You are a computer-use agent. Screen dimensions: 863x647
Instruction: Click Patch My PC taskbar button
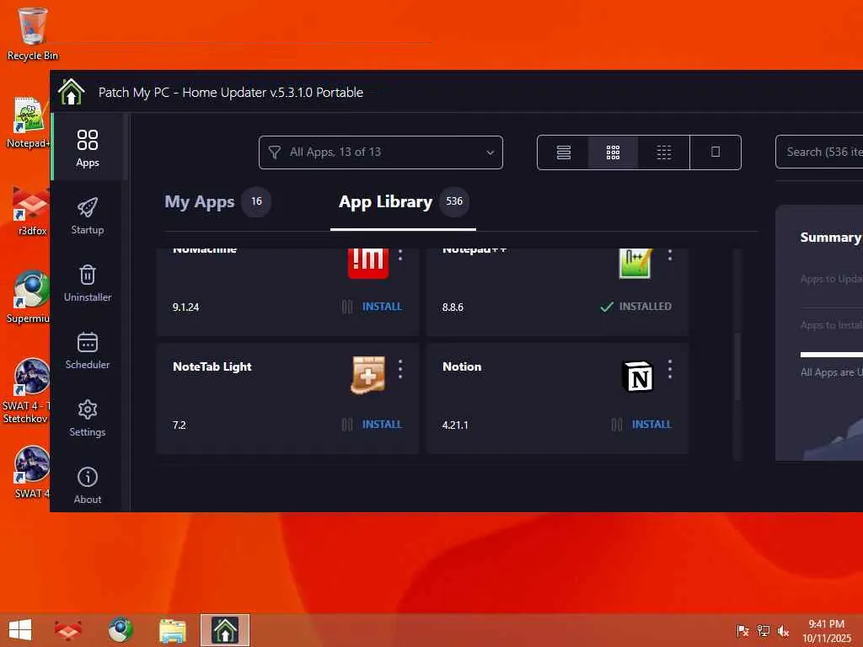coord(225,630)
